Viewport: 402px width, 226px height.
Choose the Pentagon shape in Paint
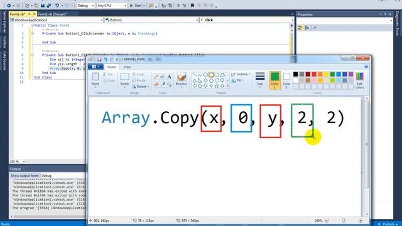point(211,80)
